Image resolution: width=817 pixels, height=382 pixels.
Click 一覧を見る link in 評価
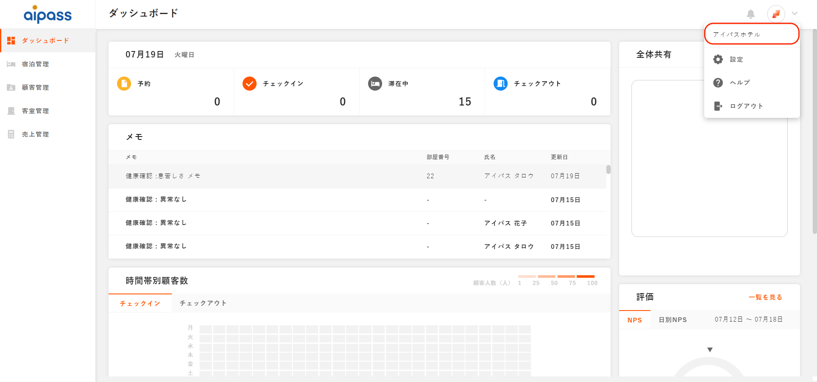click(x=765, y=297)
